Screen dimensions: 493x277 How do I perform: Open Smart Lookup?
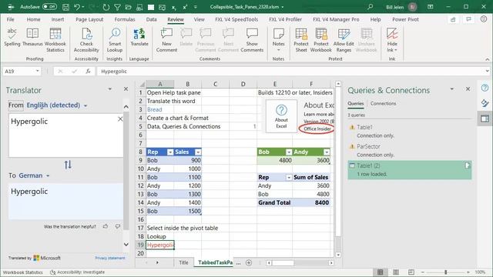115,40
